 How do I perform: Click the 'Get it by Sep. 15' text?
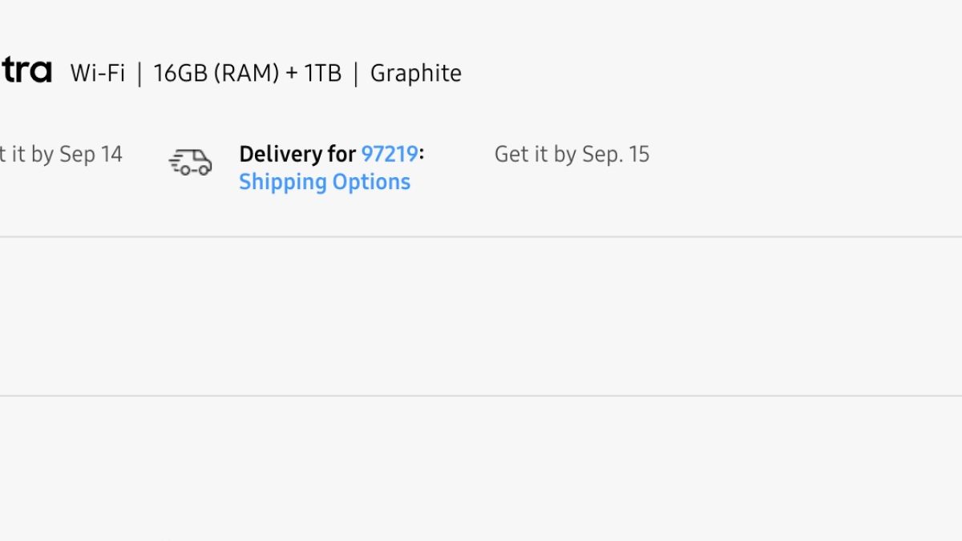(x=572, y=154)
